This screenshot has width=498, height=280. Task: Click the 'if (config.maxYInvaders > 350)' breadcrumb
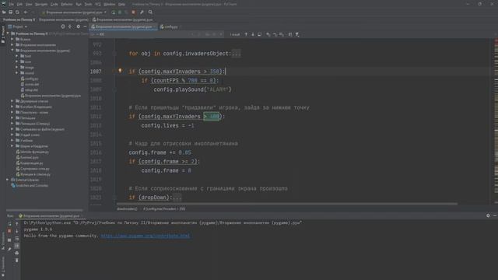[x=164, y=209]
